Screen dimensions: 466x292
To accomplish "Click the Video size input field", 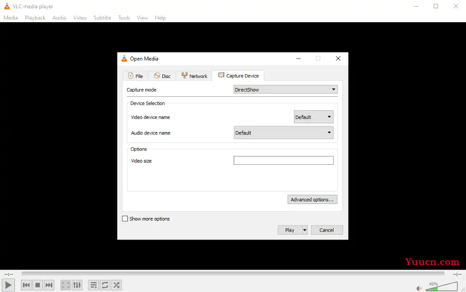I will (284, 160).
